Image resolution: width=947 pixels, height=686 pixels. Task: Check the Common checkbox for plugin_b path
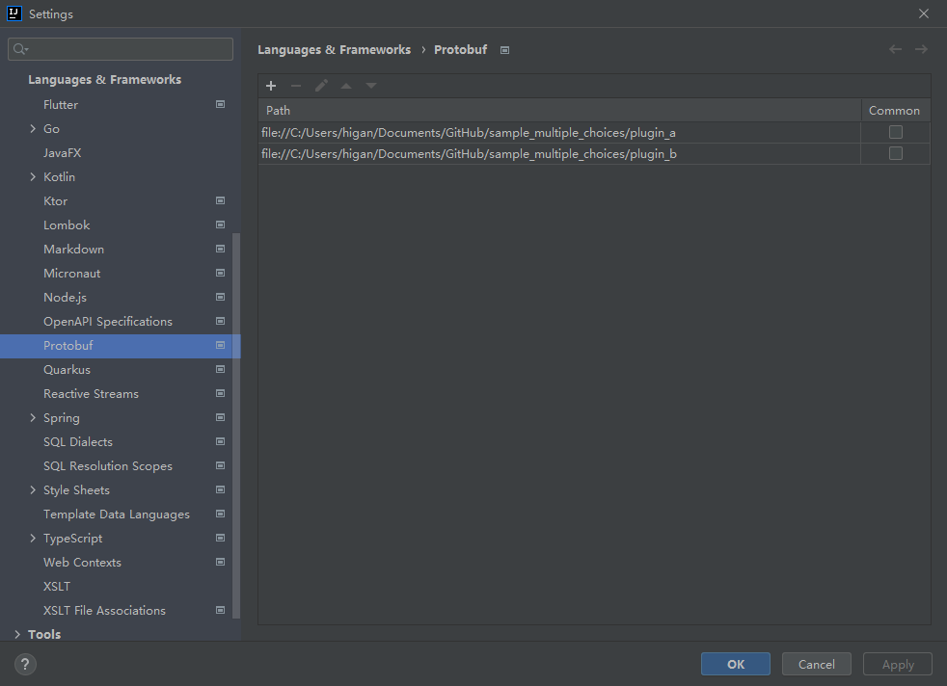[x=895, y=153]
